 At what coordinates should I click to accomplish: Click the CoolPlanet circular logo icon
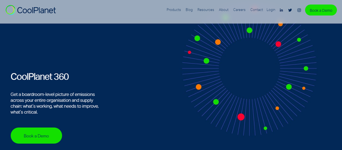tap(10, 10)
